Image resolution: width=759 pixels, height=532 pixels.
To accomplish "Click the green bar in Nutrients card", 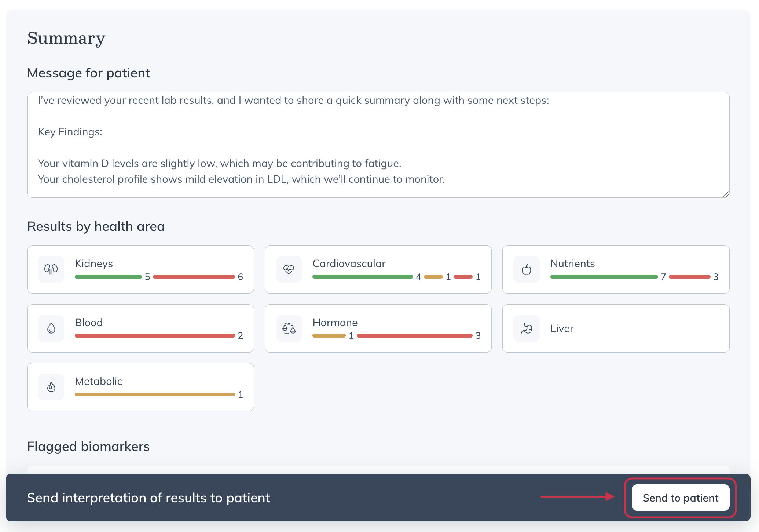I will point(604,277).
